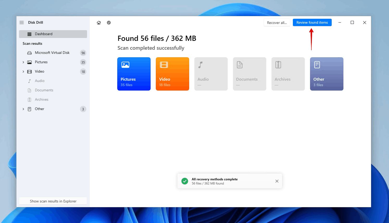Select Dashboard in the sidebar
The height and width of the screenshot is (223, 389).
(x=53, y=34)
